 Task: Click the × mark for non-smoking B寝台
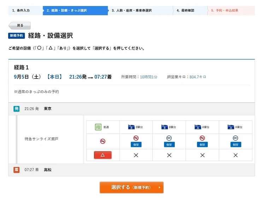coord(136,155)
